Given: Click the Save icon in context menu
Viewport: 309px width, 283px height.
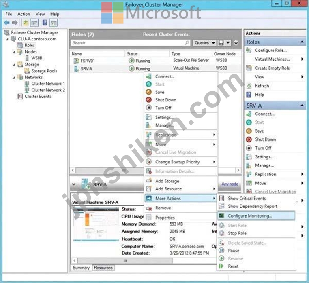Looking at the screenshot, I should [149, 92].
